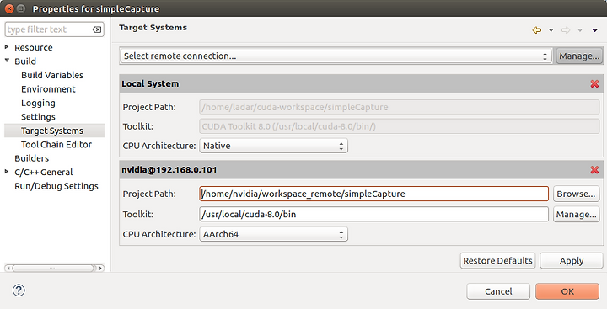The width and height of the screenshot is (607, 309).
Task: Confirm the dialog with OK
Action: [567, 291]
